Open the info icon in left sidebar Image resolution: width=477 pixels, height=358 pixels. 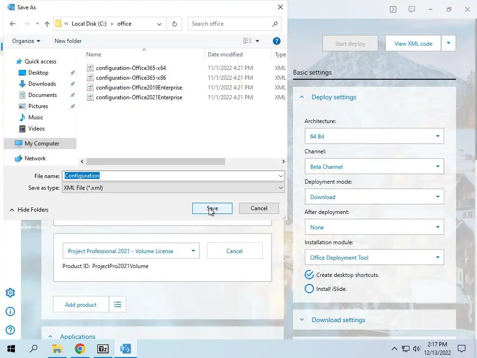[10, 311]
